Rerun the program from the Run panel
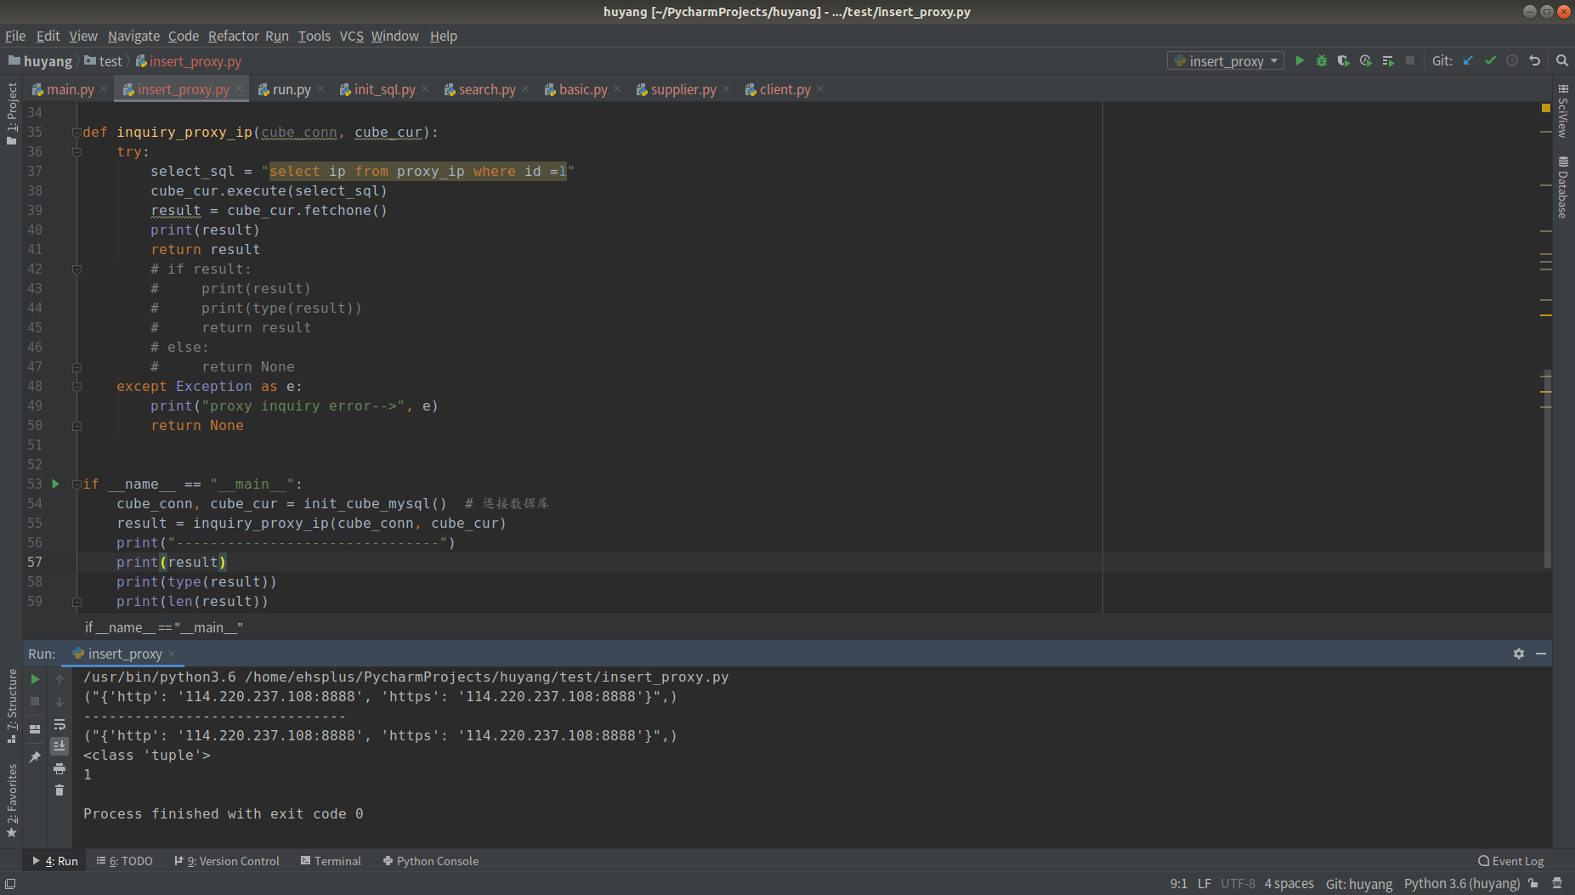 pyautogui.click(x=35, y=679)
